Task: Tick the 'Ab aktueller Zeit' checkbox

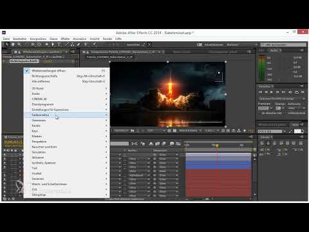Action: click(x=260, y=113)
